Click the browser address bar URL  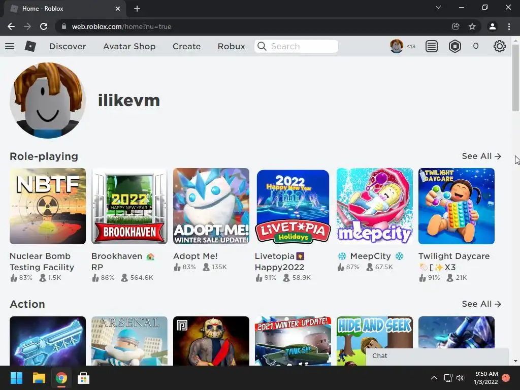(x=121, y=26)
